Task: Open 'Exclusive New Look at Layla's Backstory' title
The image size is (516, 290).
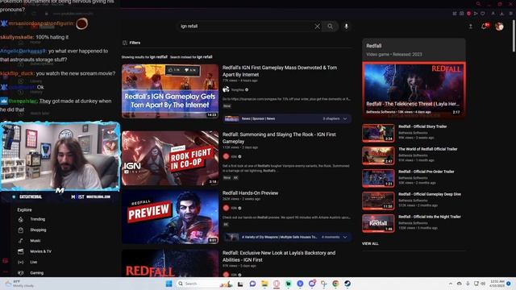Action: pyautogui.click(x=279, y=256)
